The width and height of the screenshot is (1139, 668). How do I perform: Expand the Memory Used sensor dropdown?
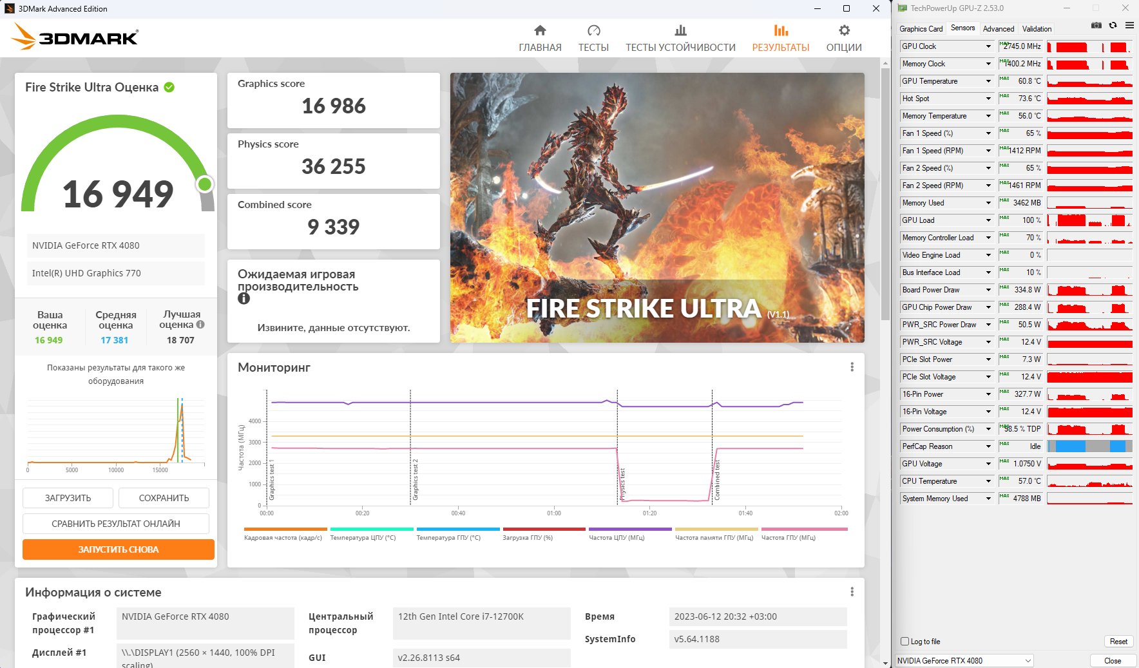click(988, 203)
